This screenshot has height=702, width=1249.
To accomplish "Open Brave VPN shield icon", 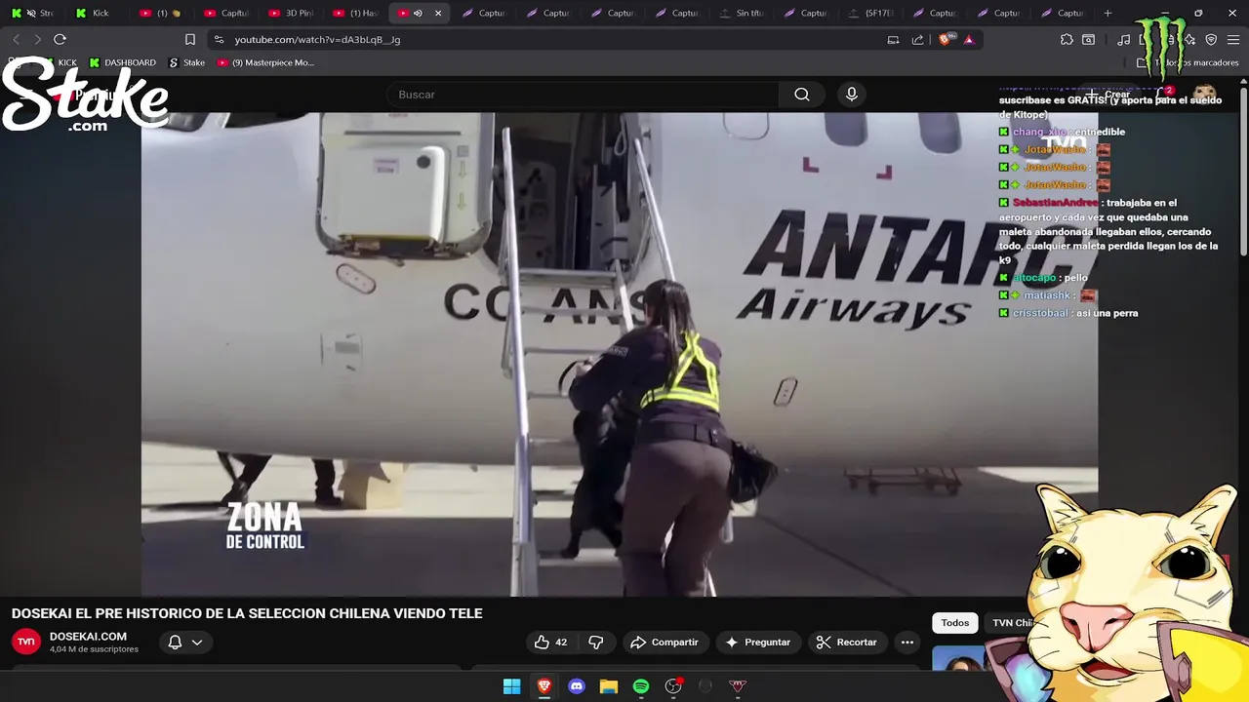I will 1211,39.
